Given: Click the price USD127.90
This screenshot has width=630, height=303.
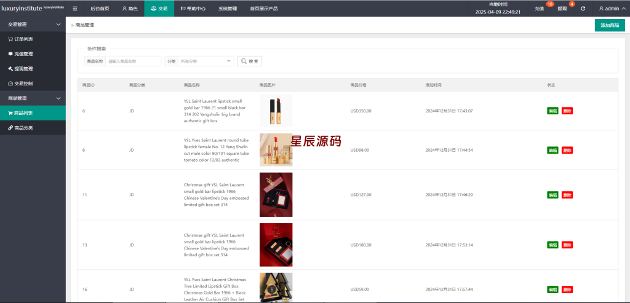Looking at the screenshot, I should [x=361, y=195].
